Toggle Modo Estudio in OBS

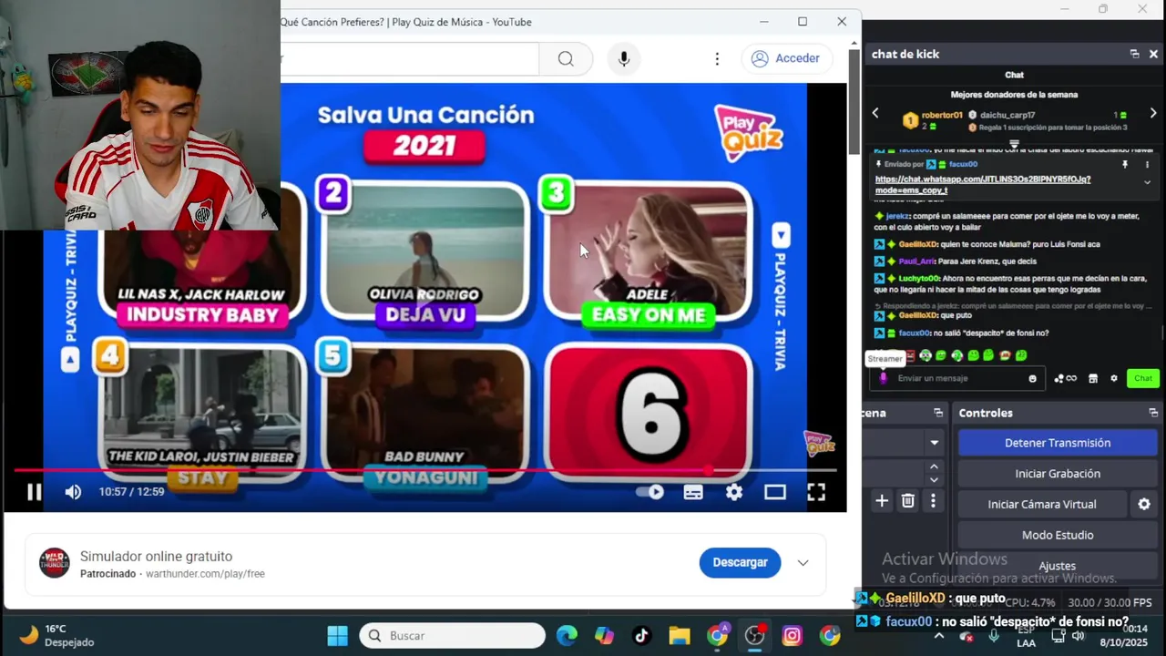pyautogui.click(x=1057, y=535)
